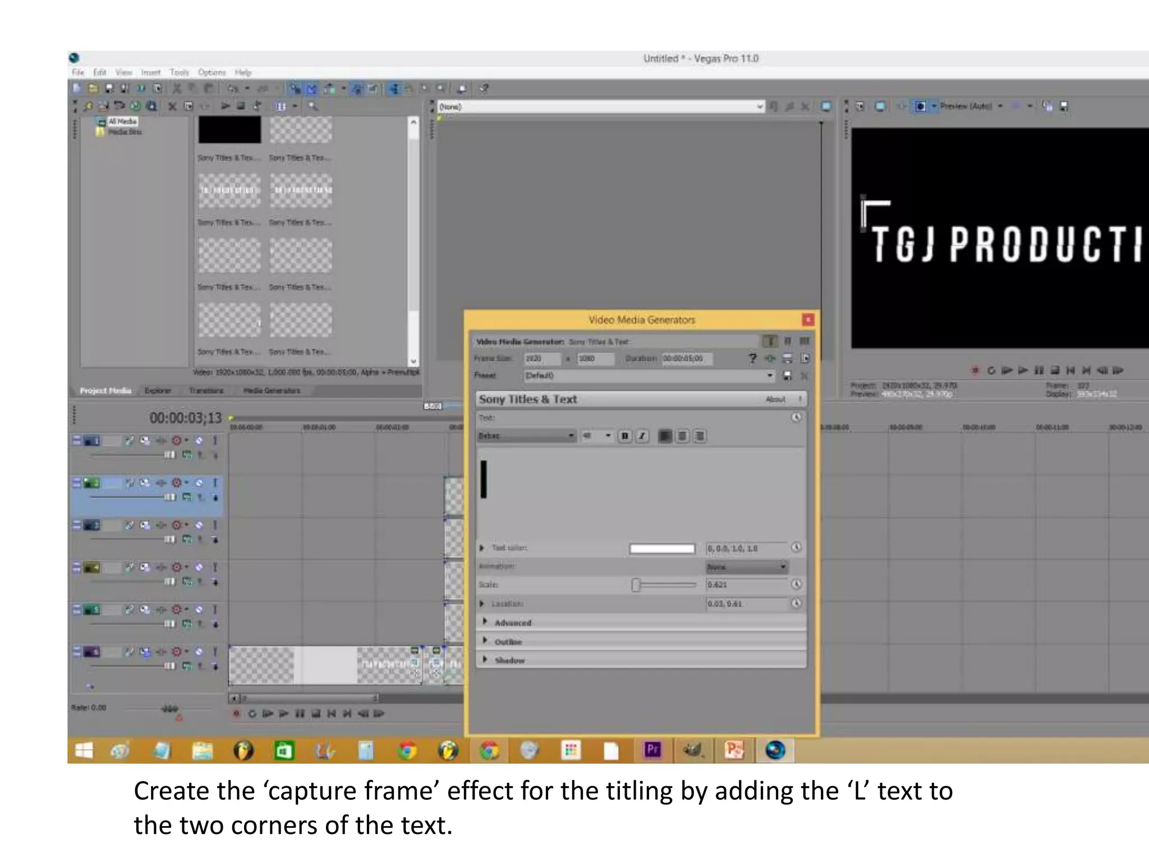
Task: Click Go to Start in timeline transport
Action: click(x=332, y=713)
